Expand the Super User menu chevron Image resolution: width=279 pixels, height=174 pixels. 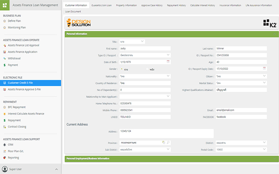tap(56, 169)
